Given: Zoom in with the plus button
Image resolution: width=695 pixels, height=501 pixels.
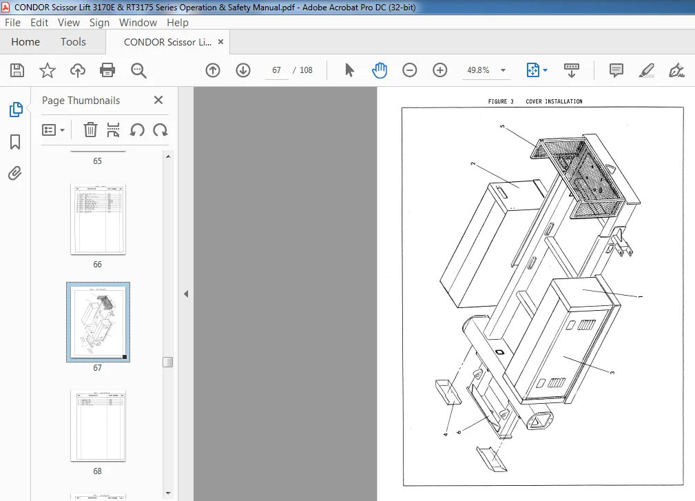Looking at the screenshot, I should click(x=439, y=70).
